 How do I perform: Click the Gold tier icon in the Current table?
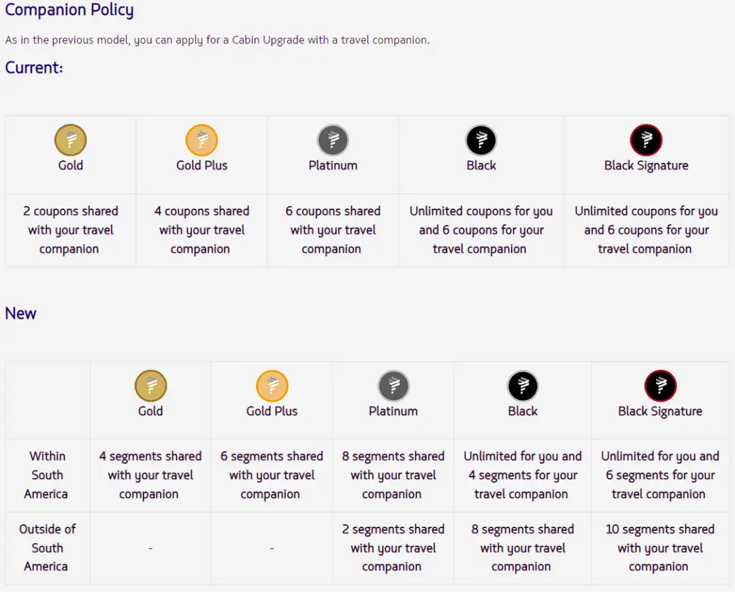[x=71, y=141]
